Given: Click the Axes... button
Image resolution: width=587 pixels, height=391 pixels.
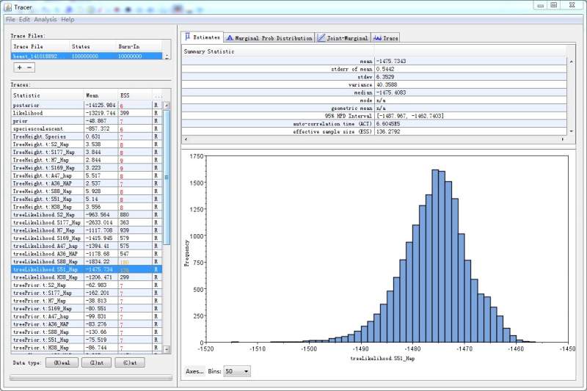Looking at the screenshot, I should click(x=194, y=371).
